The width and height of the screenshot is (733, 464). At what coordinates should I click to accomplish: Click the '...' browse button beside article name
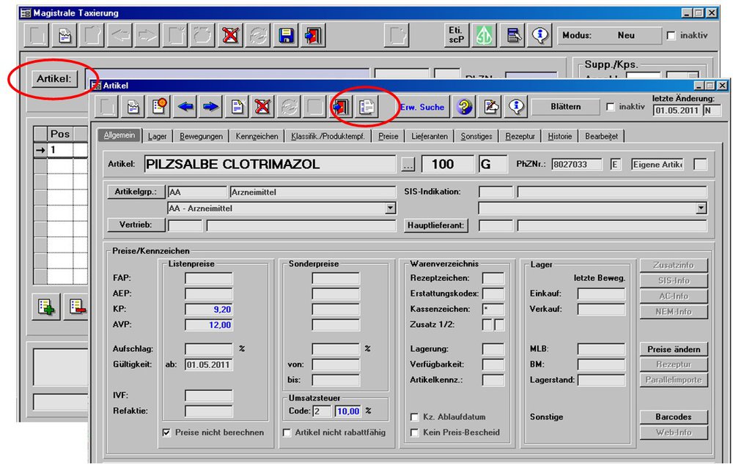tap(408, 165)
